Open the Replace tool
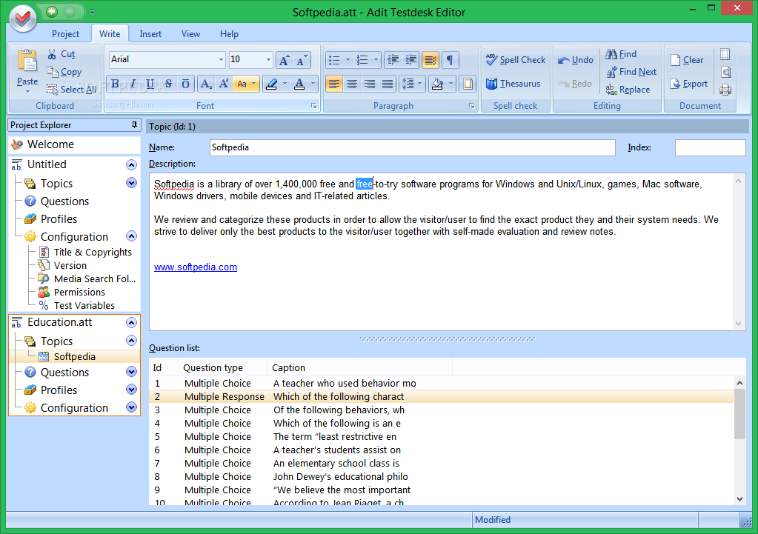758x534 pixels. pos(628,90)
